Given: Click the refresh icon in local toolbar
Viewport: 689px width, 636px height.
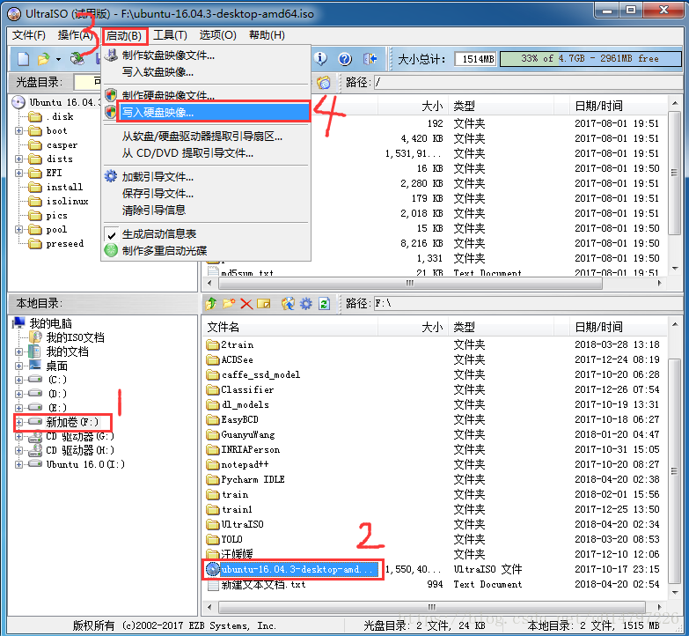Looking at the screenshot, I should pyautogui.click(x=325, y=304).
